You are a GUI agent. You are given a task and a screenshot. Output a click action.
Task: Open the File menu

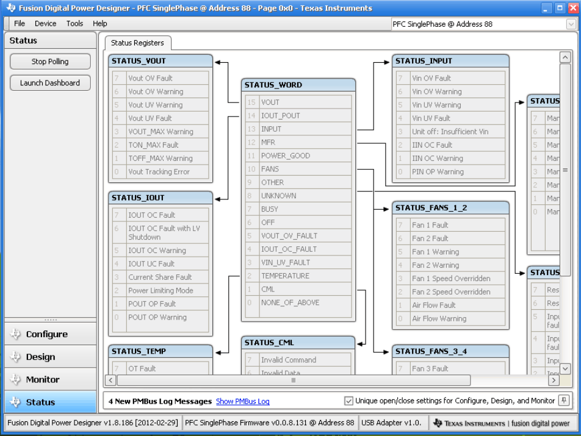point(20,24)
